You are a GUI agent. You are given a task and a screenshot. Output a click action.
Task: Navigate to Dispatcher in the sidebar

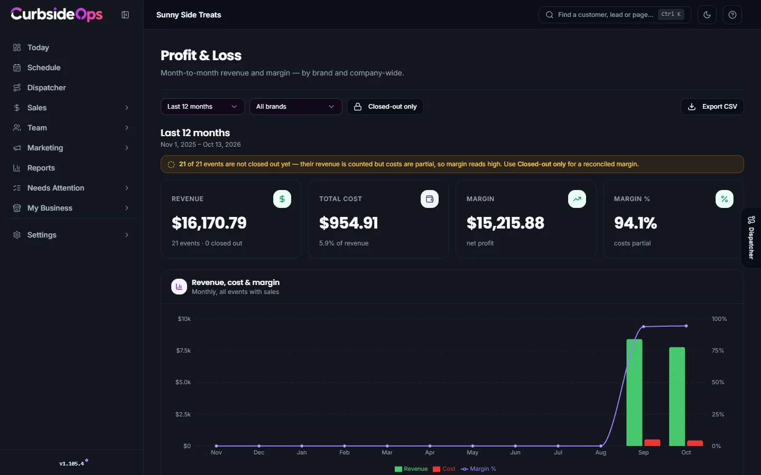click(x=72, y=88)
